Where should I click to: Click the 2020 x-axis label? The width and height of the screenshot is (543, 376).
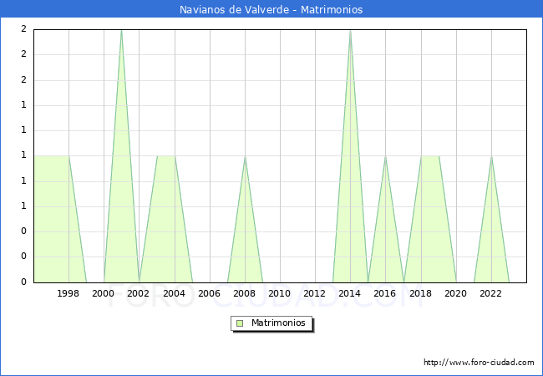(x=456, y=293)
